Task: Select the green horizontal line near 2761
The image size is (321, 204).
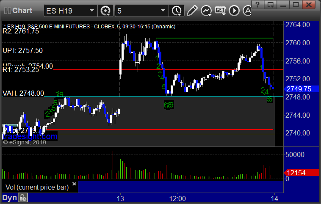Action: pyautogui.click(x=215, y=38)
